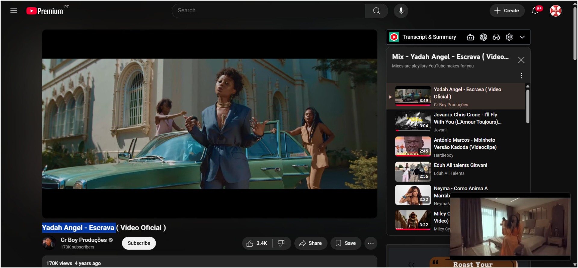
Task: Open the hamburger guide menu
Action: click(x=14, y=11)
